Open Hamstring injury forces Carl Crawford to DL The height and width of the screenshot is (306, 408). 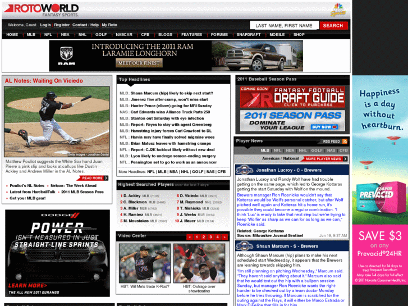point(171,131)
